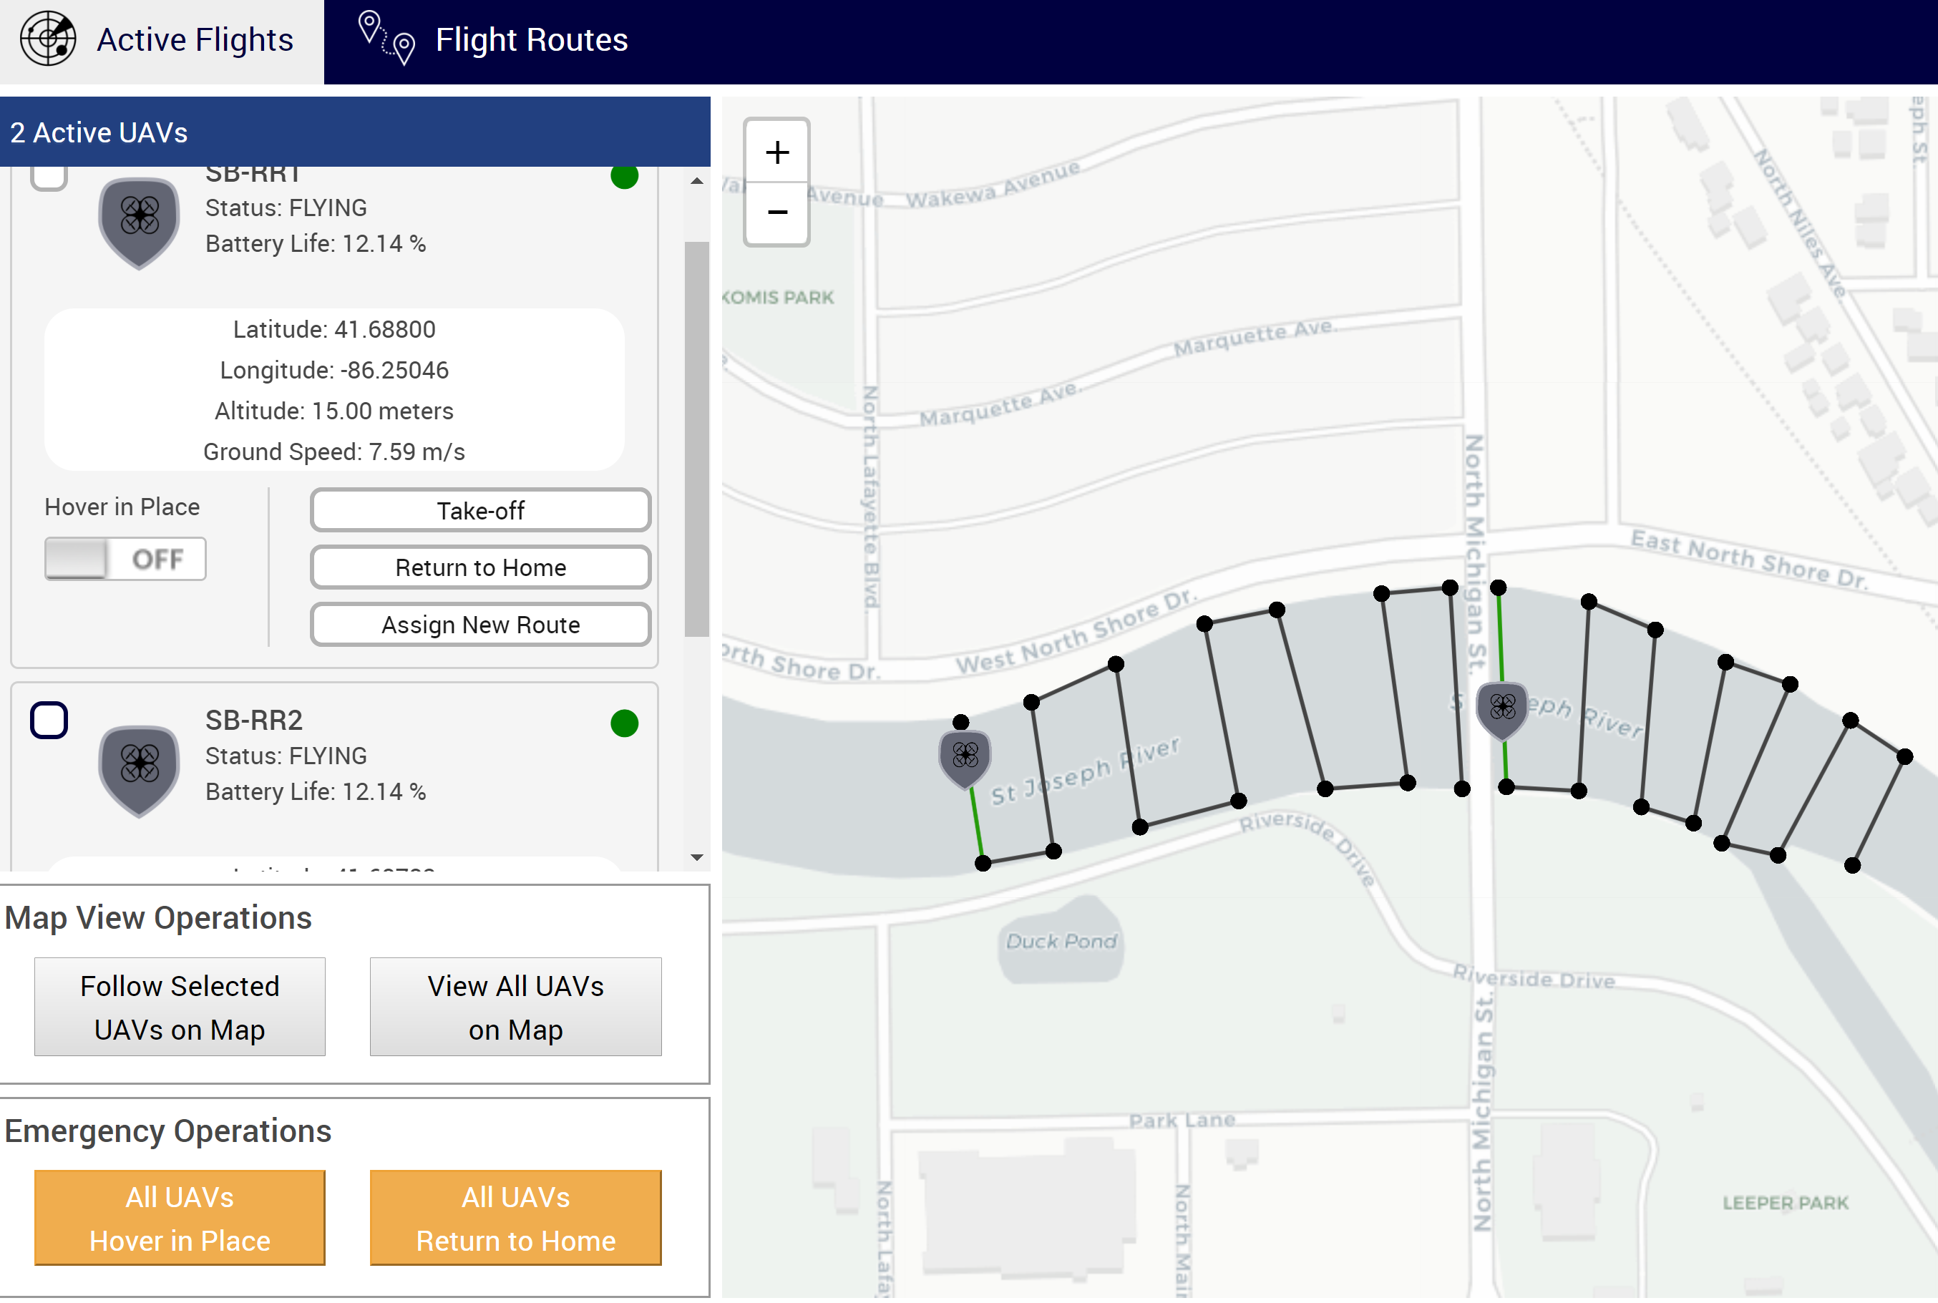Check the SB-RR2 selection checkbox

coord(49,721)
